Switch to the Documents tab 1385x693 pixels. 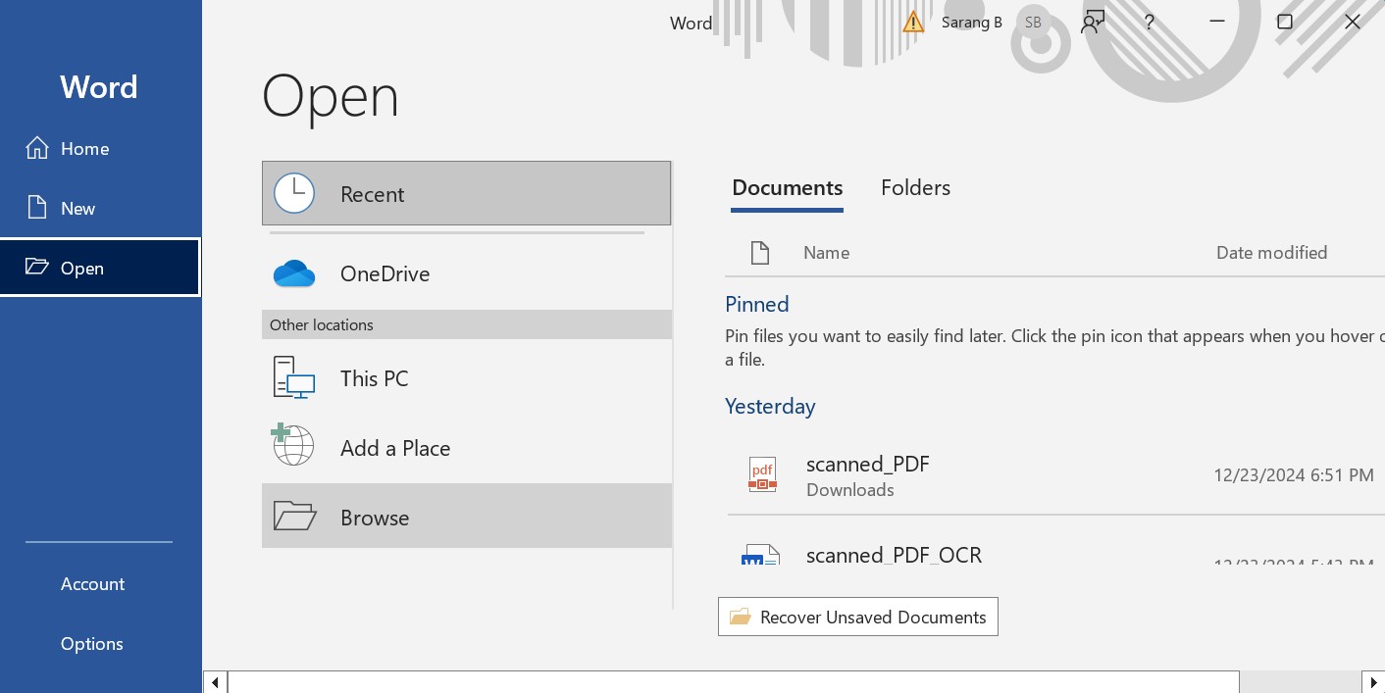[788, 188]
